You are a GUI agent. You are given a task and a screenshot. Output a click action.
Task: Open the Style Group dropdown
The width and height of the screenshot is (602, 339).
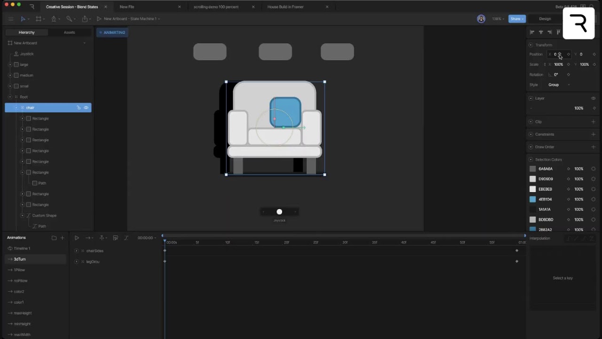559,85
